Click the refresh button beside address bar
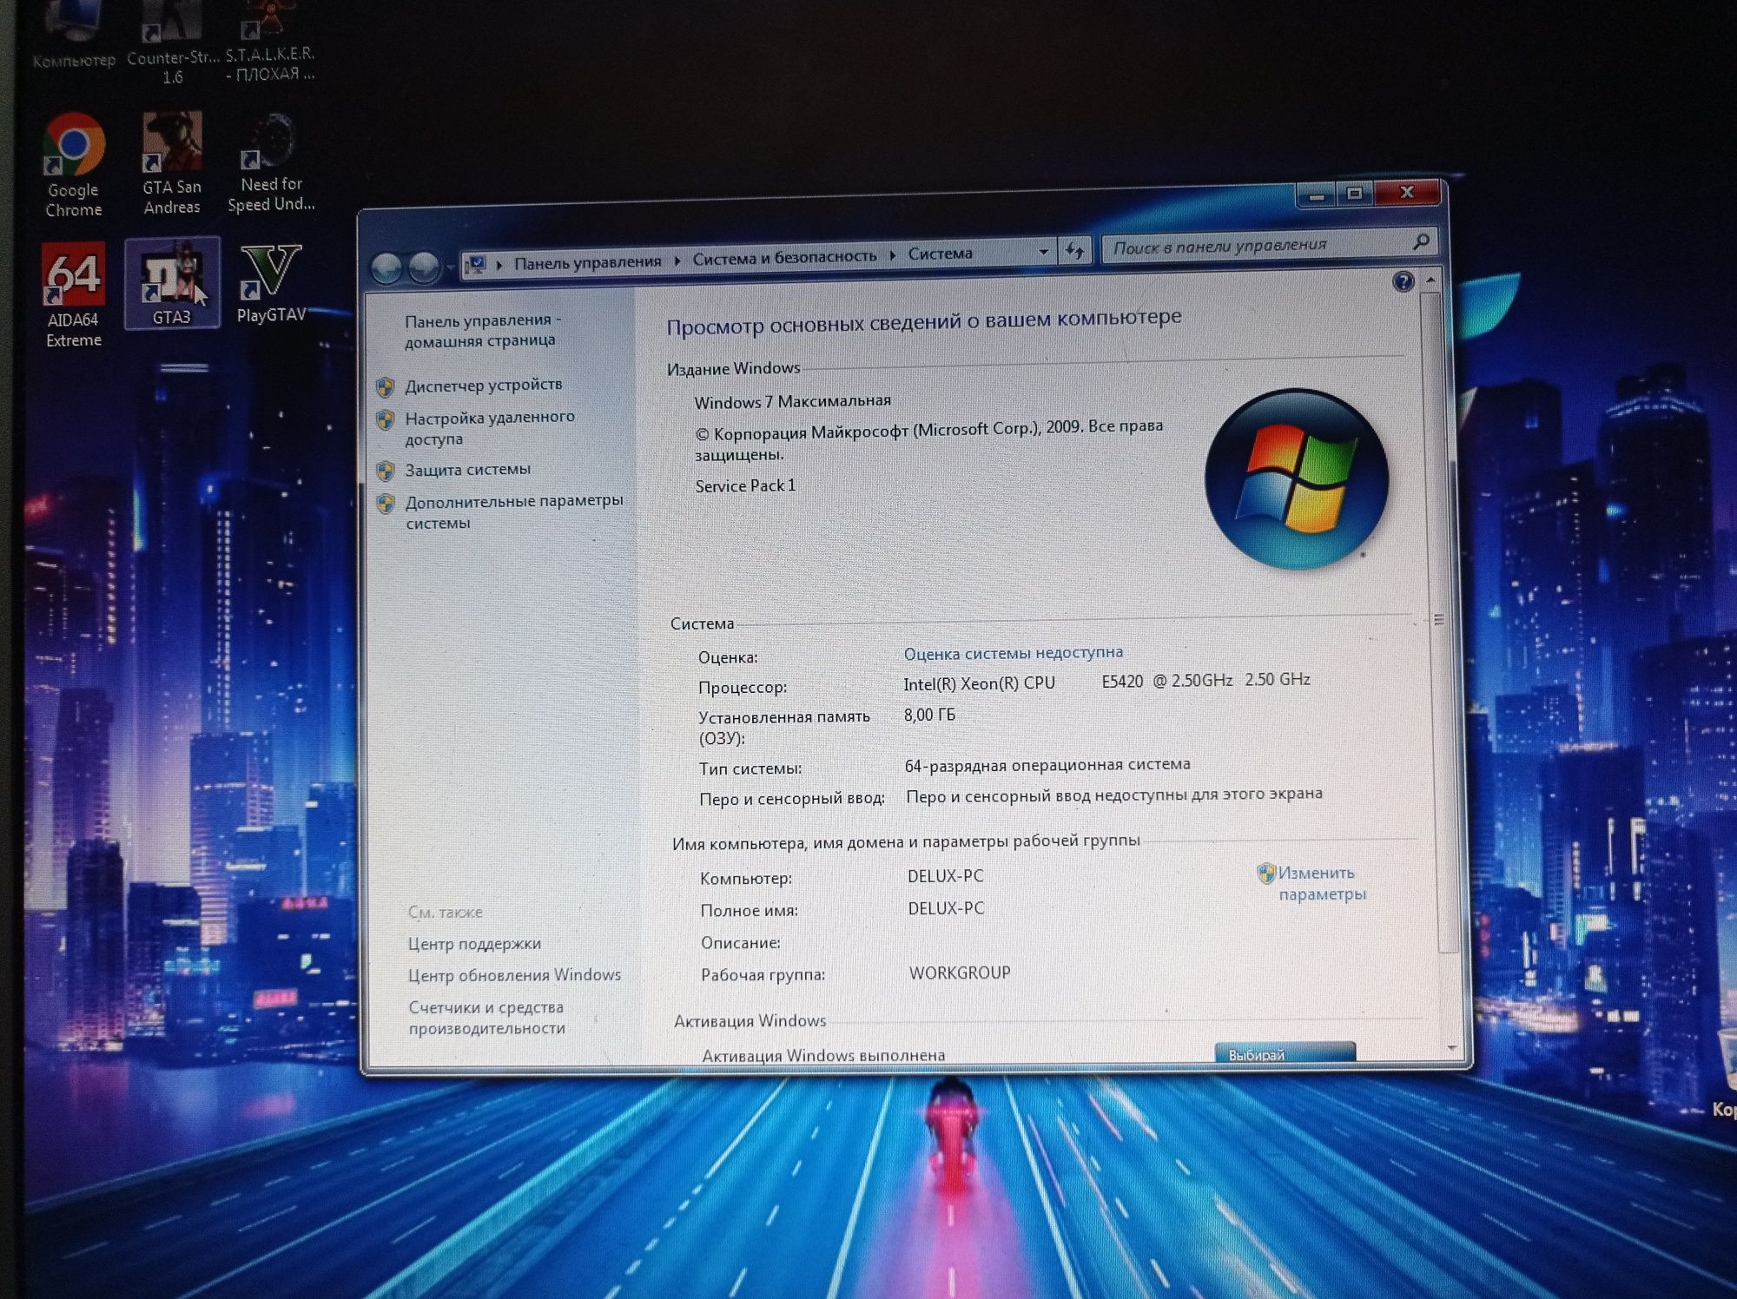This screenshot has width=1737, height=1299. [x=1075, y=251]
